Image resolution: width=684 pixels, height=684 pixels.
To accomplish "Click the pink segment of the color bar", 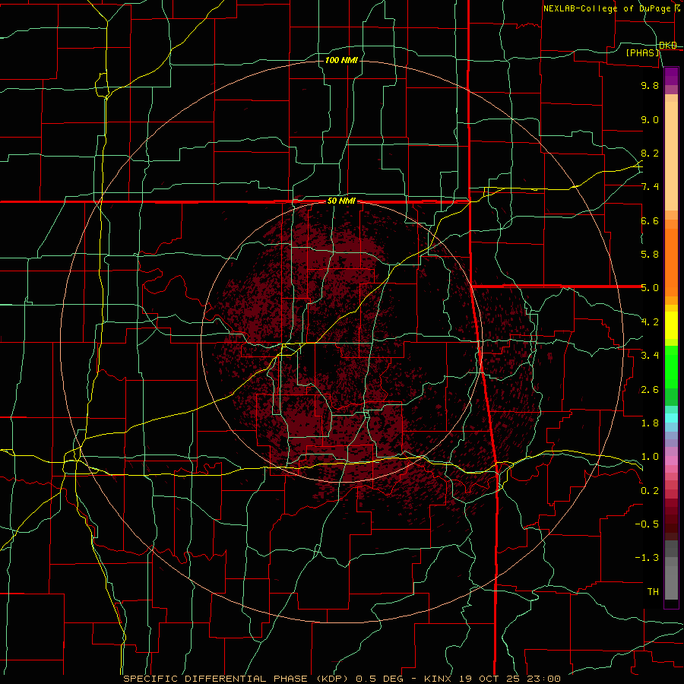I will tap(671, 461).
